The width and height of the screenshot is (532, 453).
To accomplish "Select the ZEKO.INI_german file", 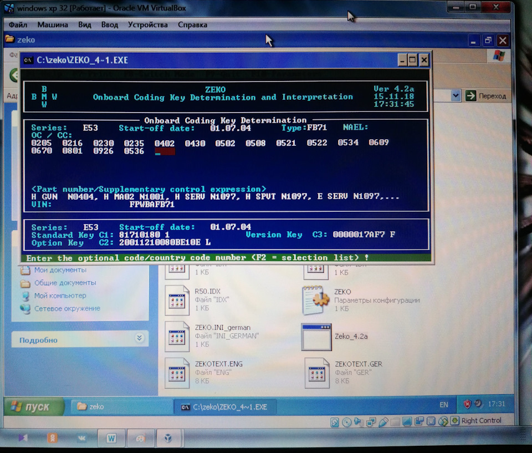I will (x=212, y=336).
